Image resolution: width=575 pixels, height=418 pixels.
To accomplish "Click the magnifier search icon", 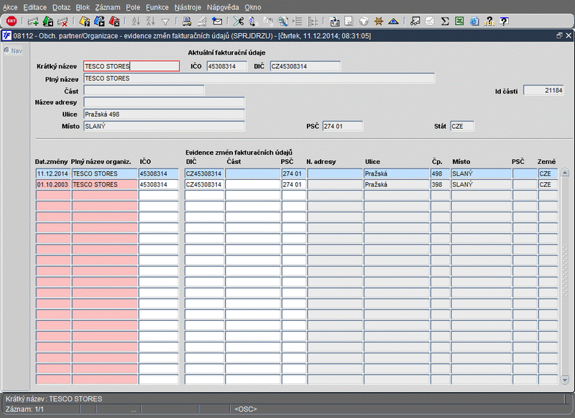I will (282, 22).
